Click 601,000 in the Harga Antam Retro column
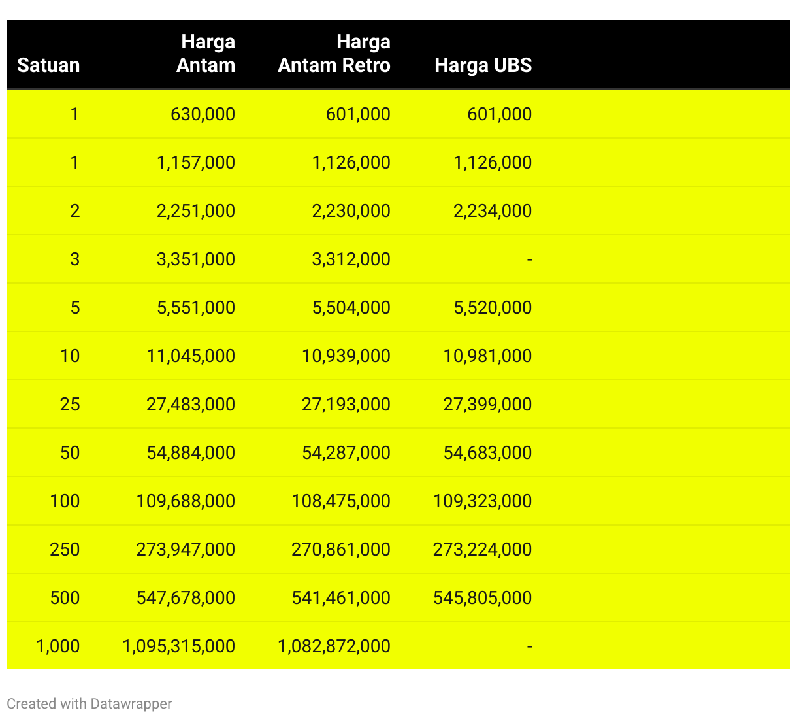The width and height of the screenshot is (797, 719). (359, 114)
